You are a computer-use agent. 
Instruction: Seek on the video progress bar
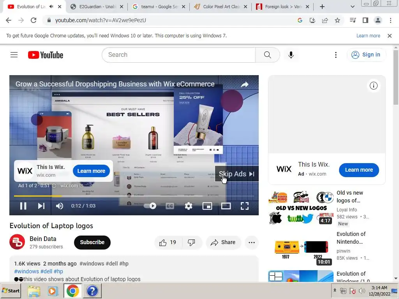click(x=134, y=196)
